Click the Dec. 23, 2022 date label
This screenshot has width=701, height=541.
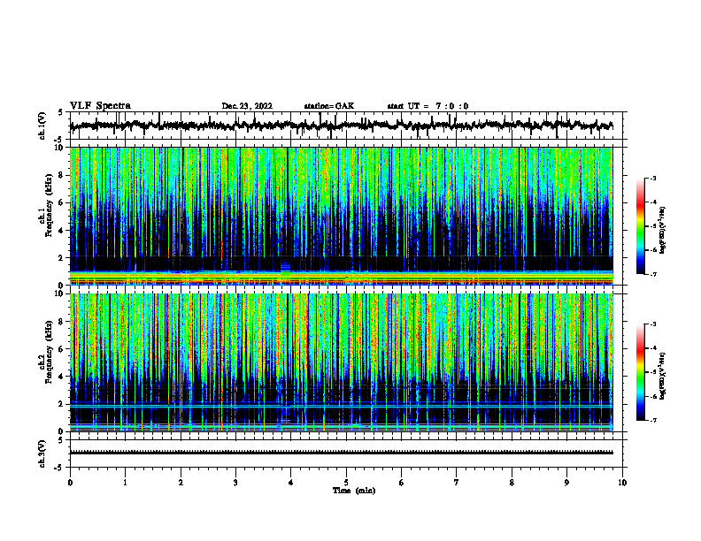pyautogui.click(x=247, y=106)
